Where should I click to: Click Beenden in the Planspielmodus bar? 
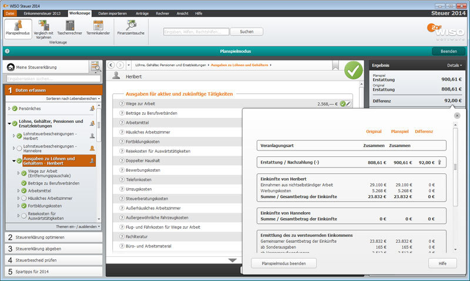[448, 51]
